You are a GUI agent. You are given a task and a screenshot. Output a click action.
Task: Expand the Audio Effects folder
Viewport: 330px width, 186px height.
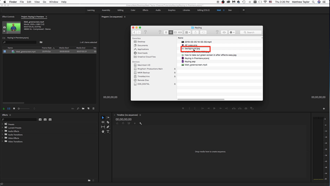click(2, 131)
